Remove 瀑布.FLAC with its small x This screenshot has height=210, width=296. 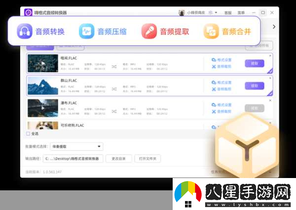point(270,100)
